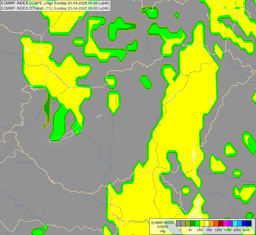Click the ECMWF-INDEX DThetaE (°C) header line

(x=55, y=8)
